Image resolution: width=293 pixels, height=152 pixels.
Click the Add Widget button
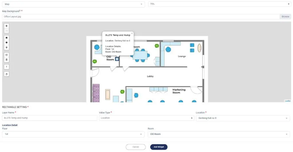(159, 147)
